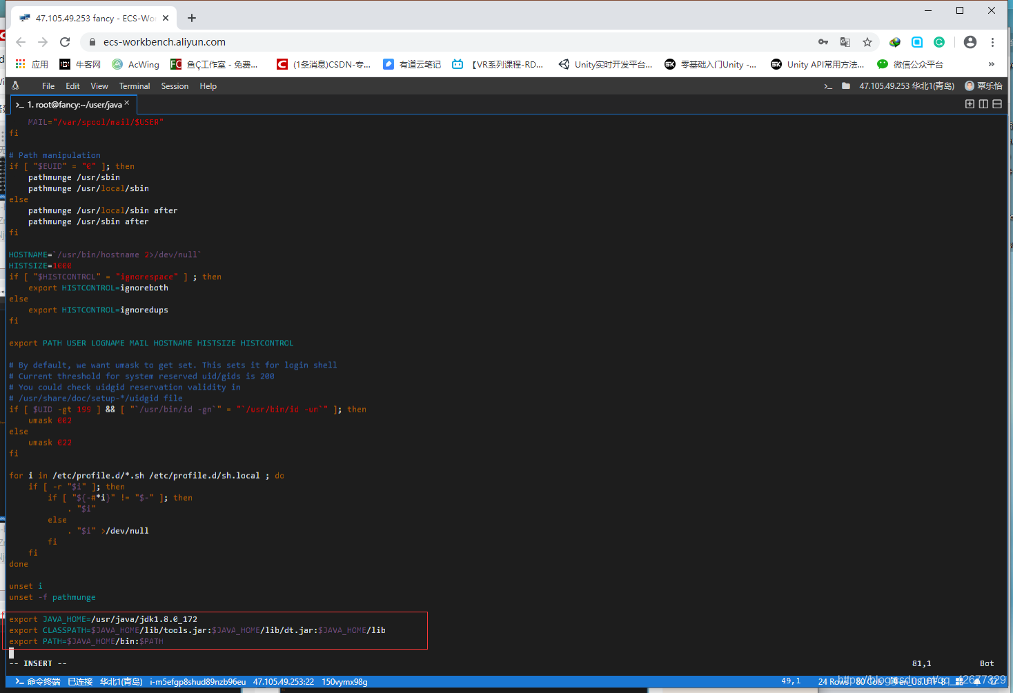This screenshot has height=693, width=1013.
Task: Open the user avatar 覃乐怡 menu
Action: coord(983,86)
